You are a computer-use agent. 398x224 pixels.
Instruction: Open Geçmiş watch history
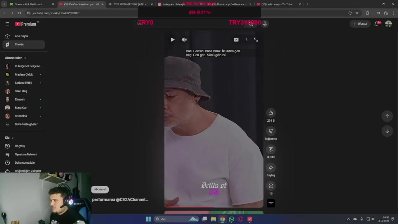(x=24, y=146)
